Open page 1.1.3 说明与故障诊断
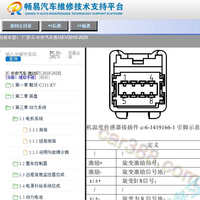 click(x=49, y=152)
